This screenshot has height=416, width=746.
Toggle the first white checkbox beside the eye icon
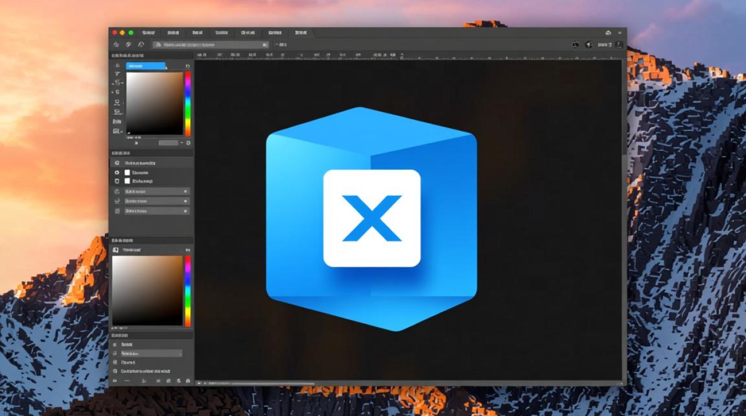[127, 173]
